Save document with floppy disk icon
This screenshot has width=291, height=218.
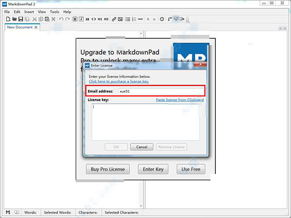click(x=21, y=19)
